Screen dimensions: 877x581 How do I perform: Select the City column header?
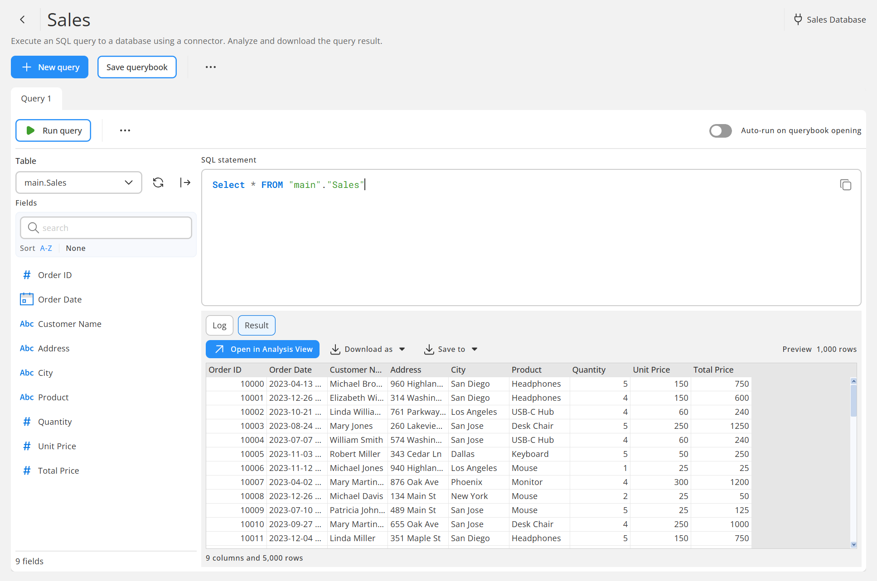(x=479, y=370)
